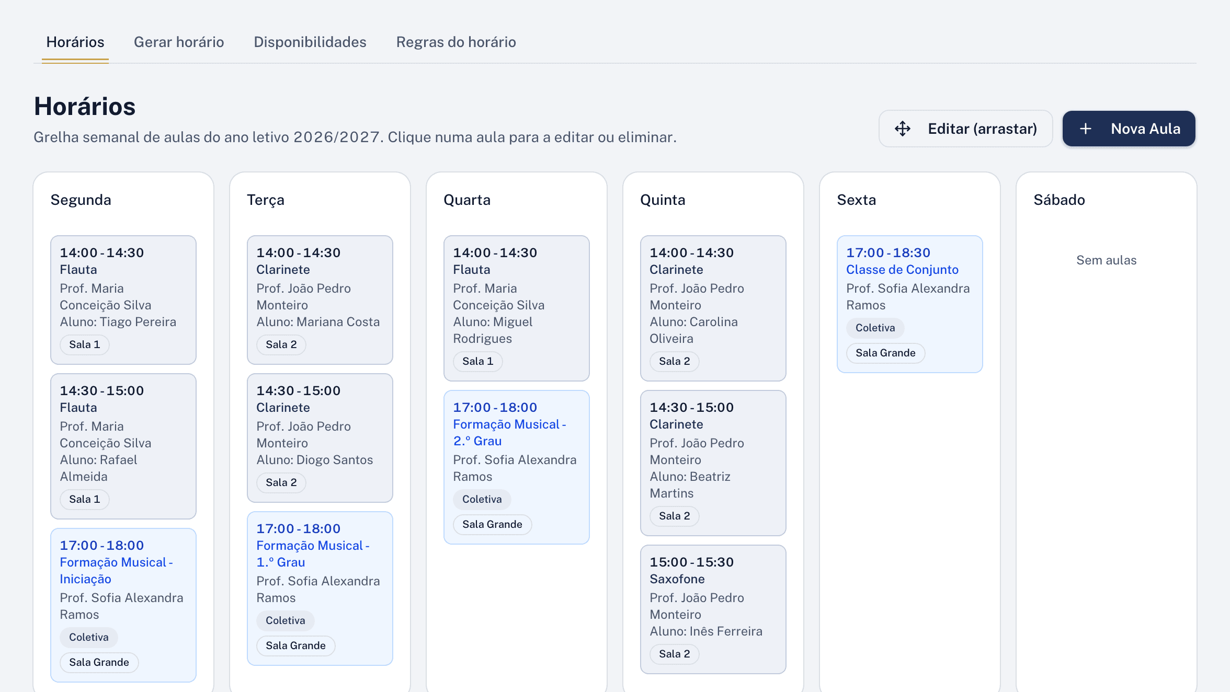This screenshot has height=692, width=1230.
Task: Click 17:00 - 18:30 time on Sexta card
Action: [x=889, y=252]
